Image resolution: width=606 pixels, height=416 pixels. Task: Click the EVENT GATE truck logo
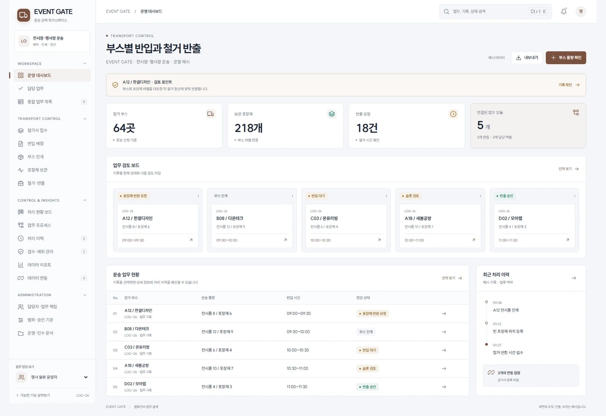point(23,15)
